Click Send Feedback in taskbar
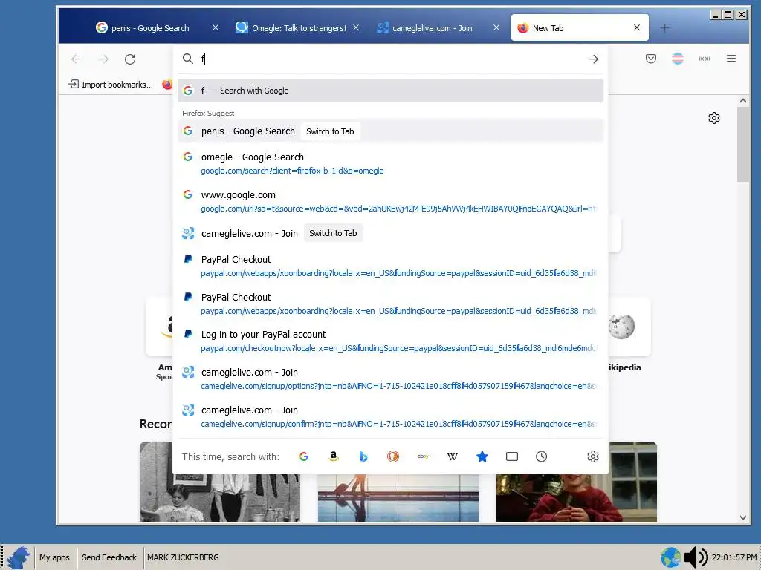The height and width of the screenshot is (570, 761). [109, 557]
